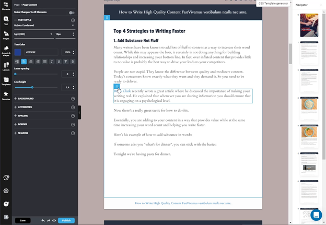The width and height of the screenshot is (326, 225).
Task: Open the blue text color swatch
Action: click(18, 52)
